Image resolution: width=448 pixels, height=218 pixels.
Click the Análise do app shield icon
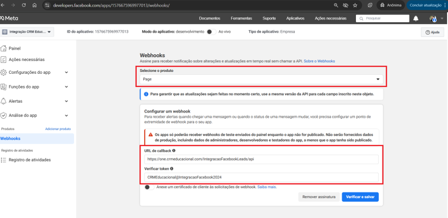click(3, 115)
